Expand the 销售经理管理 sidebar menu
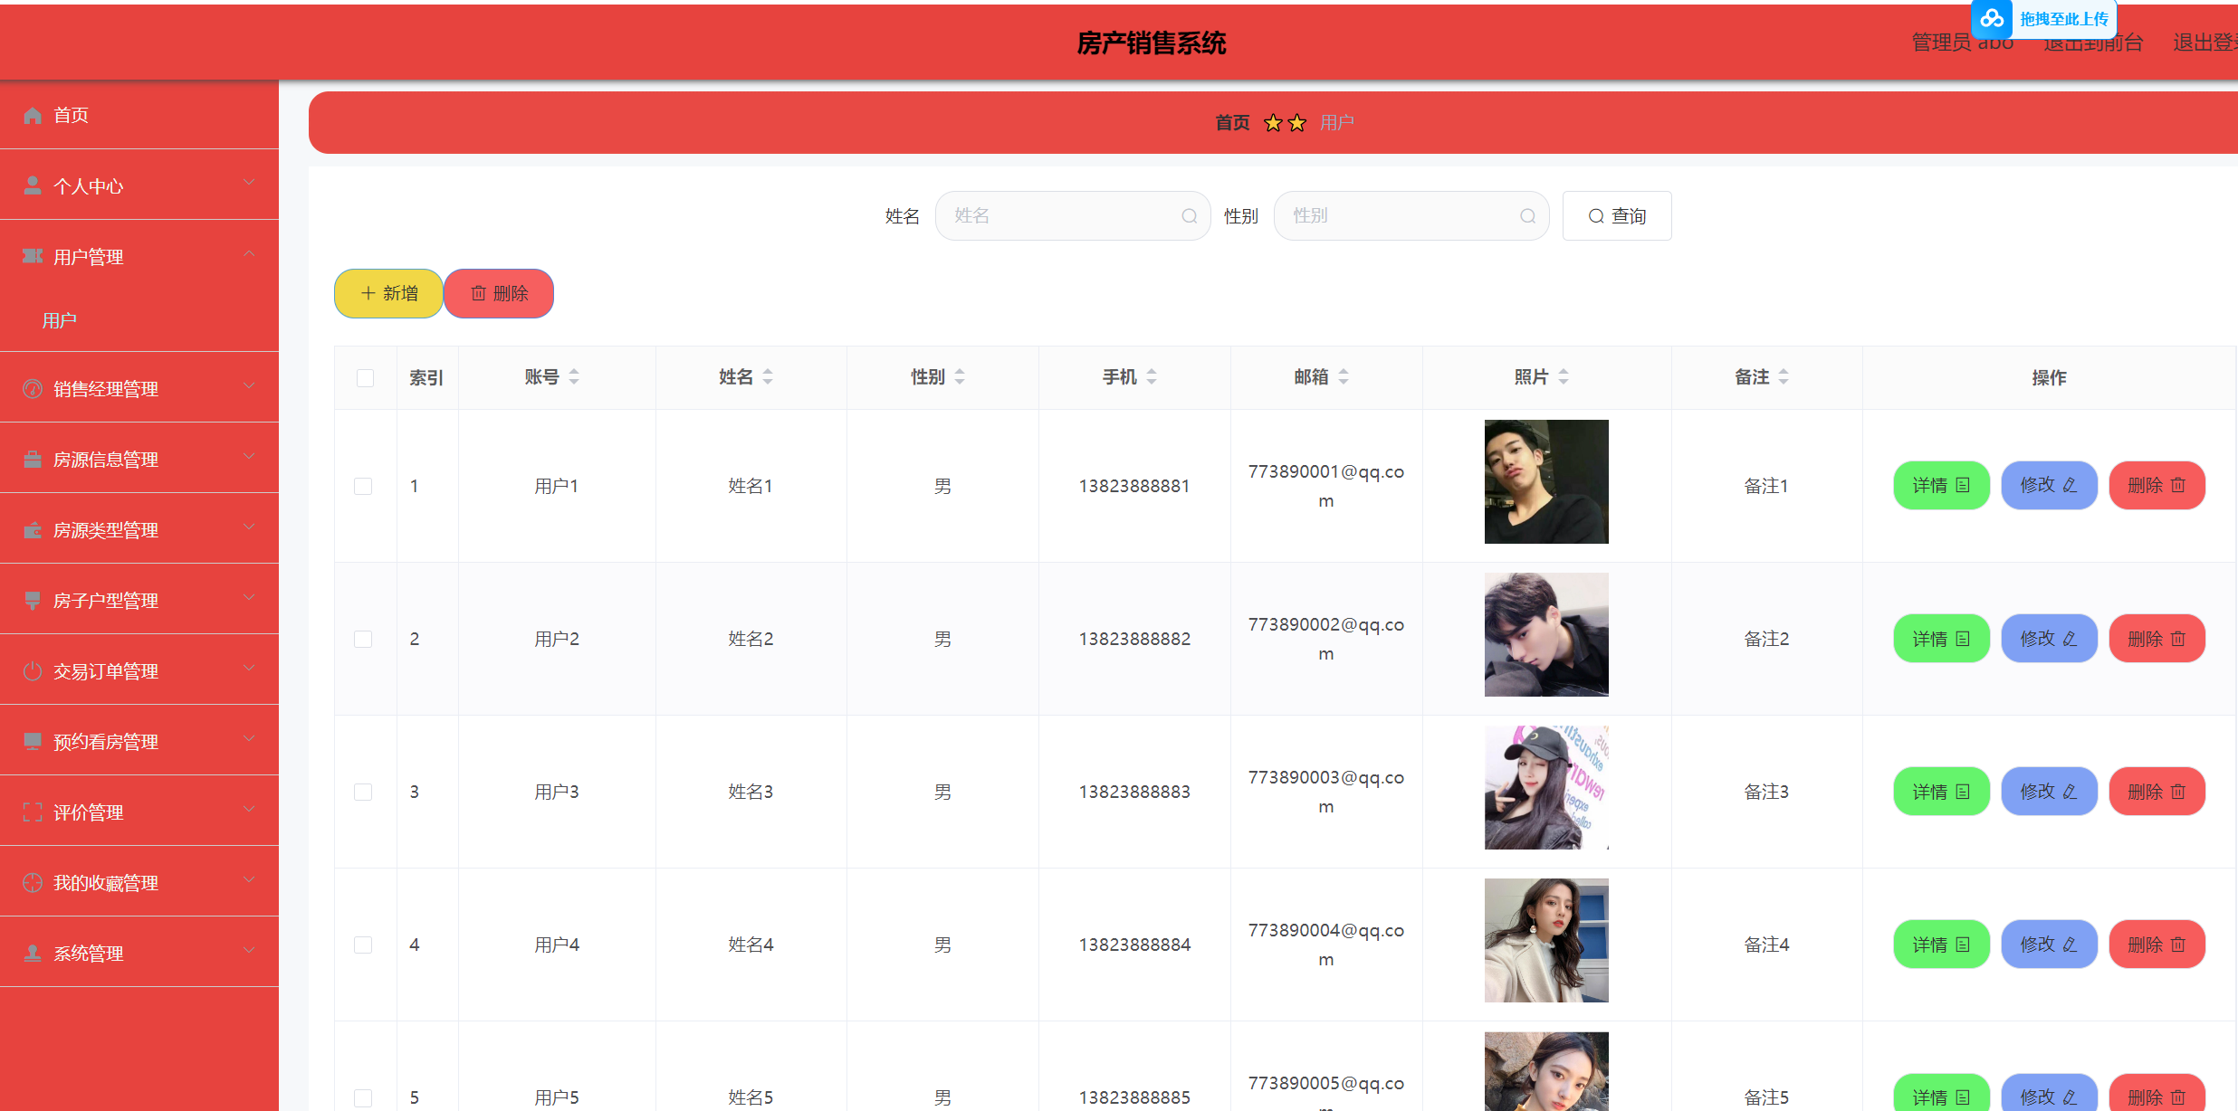Image resolution: width=2238 pixels, height=1111 pixels. coord(105,388)
